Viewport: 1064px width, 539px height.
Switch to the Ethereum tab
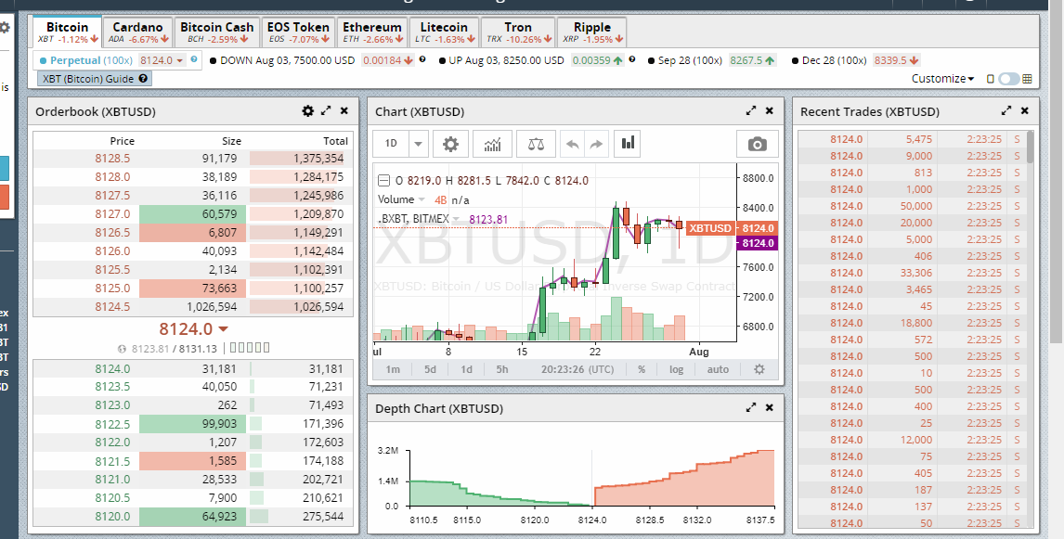(372, 32)
